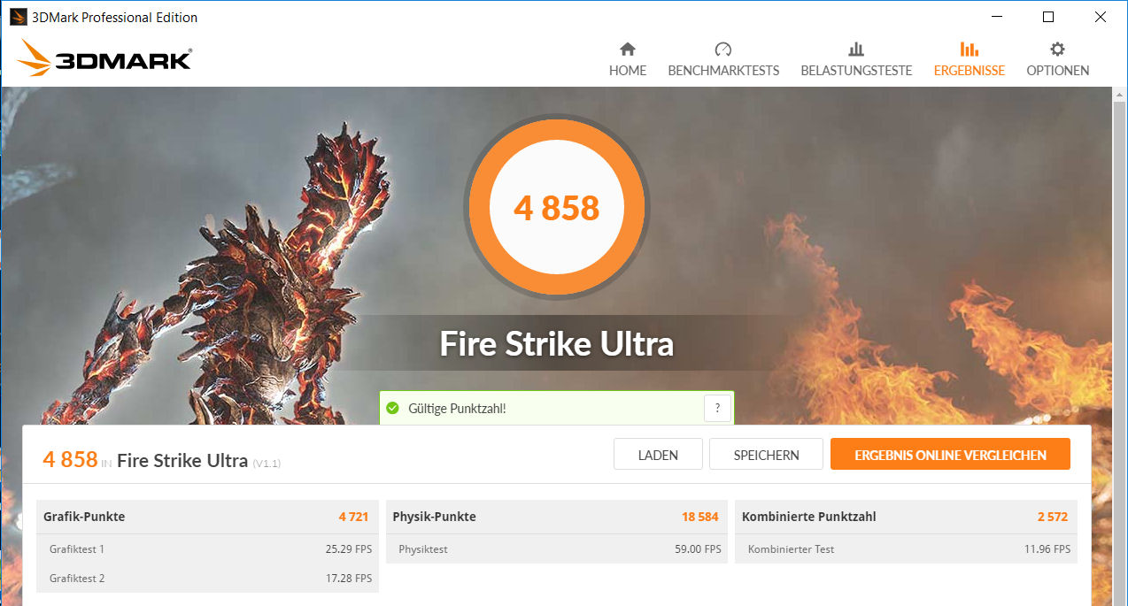Click the vertical scrollbar on the right
1128x606 pixels.
(x=1119, y=345)
